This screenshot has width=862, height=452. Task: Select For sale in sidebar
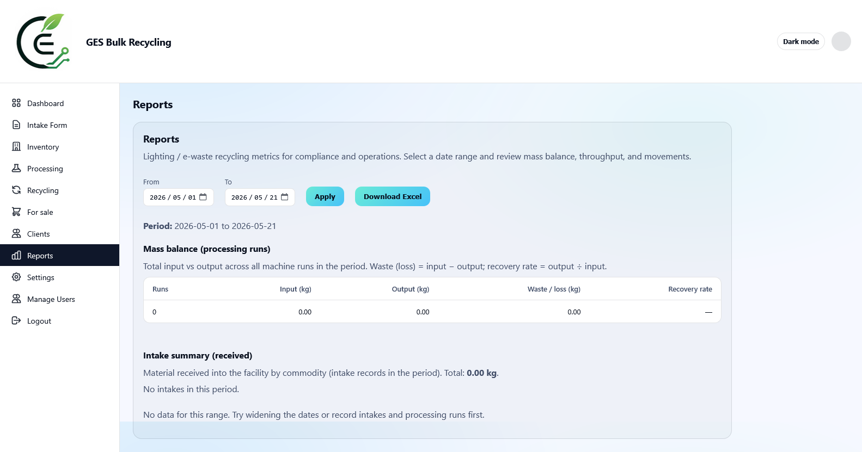[x=59, y=212]
